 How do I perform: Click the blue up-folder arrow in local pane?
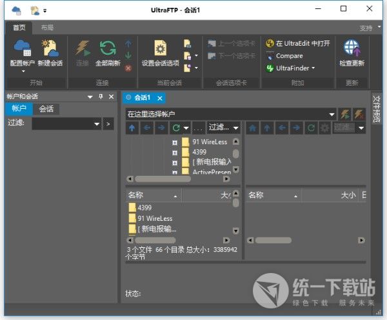[132, 127]
